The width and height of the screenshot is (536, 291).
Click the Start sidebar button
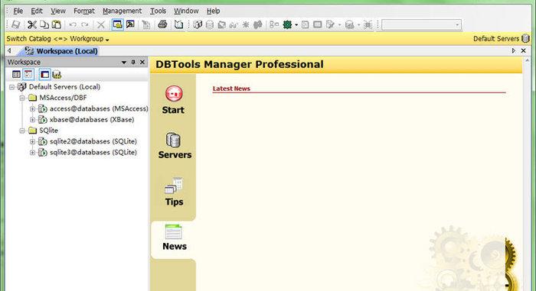pyautogui.click(x=173, y=100)
